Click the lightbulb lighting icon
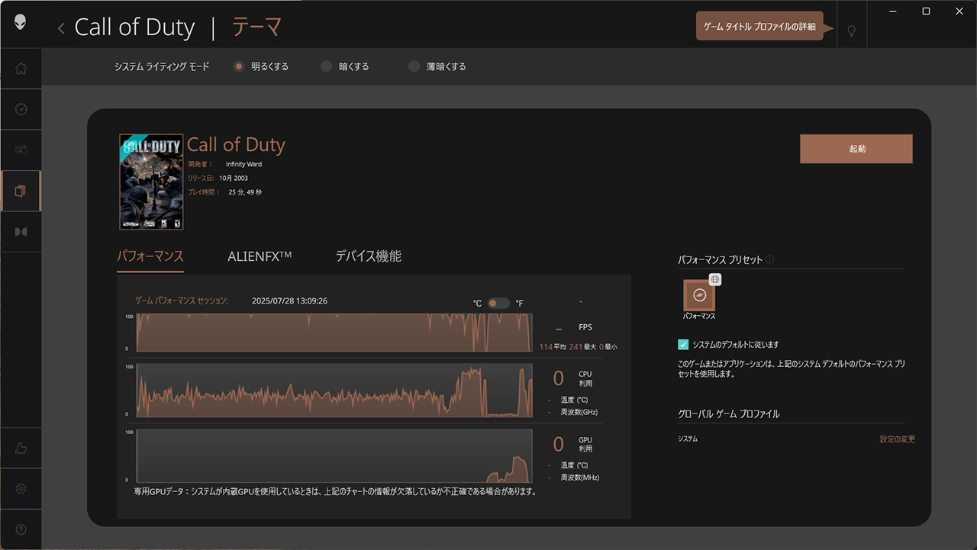Screen dimensions: 977x550 click(x=852, y=31)
